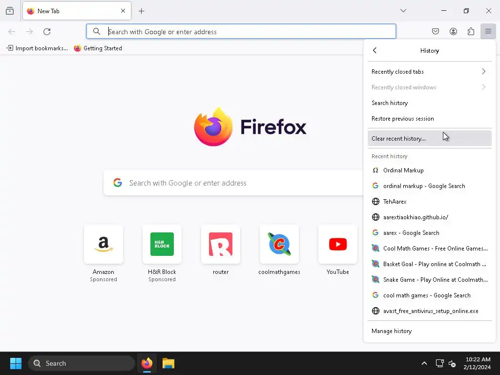Open Basket Goal - Play online entry

pyautogui.click(x=430, y=264)
